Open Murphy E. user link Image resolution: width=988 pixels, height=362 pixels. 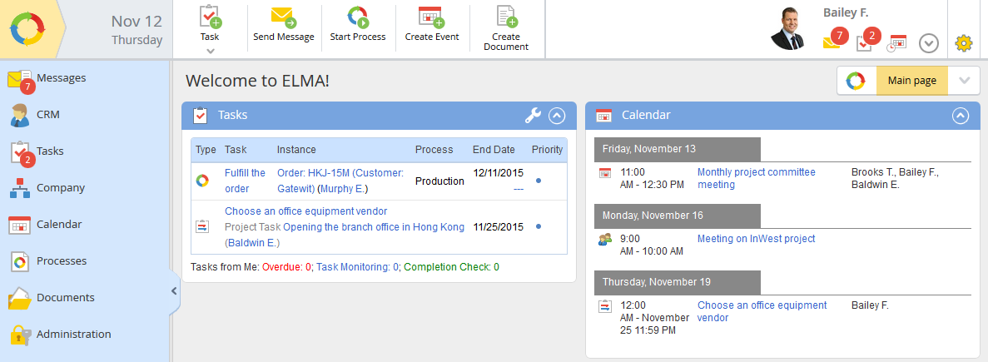click(343, 189)
